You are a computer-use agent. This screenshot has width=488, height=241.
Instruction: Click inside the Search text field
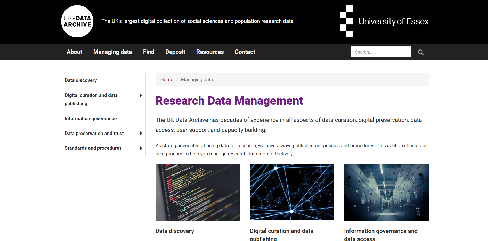381,52
